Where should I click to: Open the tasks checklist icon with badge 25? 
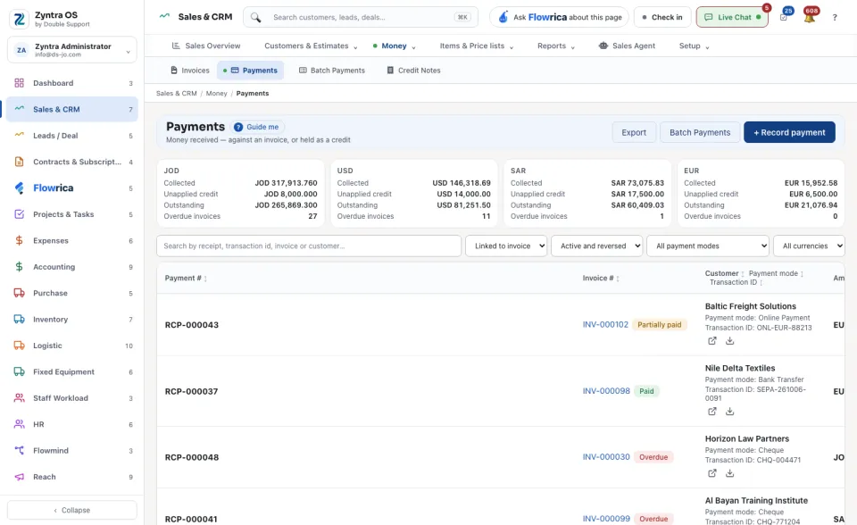[x=784, y=17]
